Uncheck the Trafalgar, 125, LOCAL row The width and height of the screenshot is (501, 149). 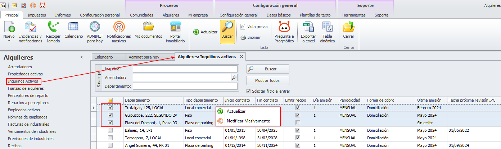tap(110, 107)
